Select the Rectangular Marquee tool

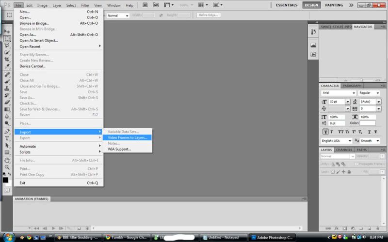pos(7,39)
